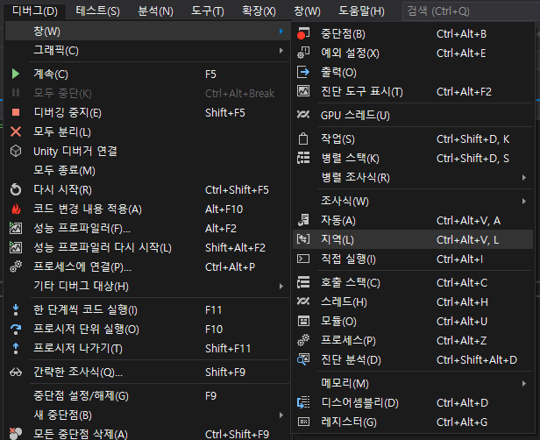Click the Step Out up-arrow icon

(x=16, y=349)
